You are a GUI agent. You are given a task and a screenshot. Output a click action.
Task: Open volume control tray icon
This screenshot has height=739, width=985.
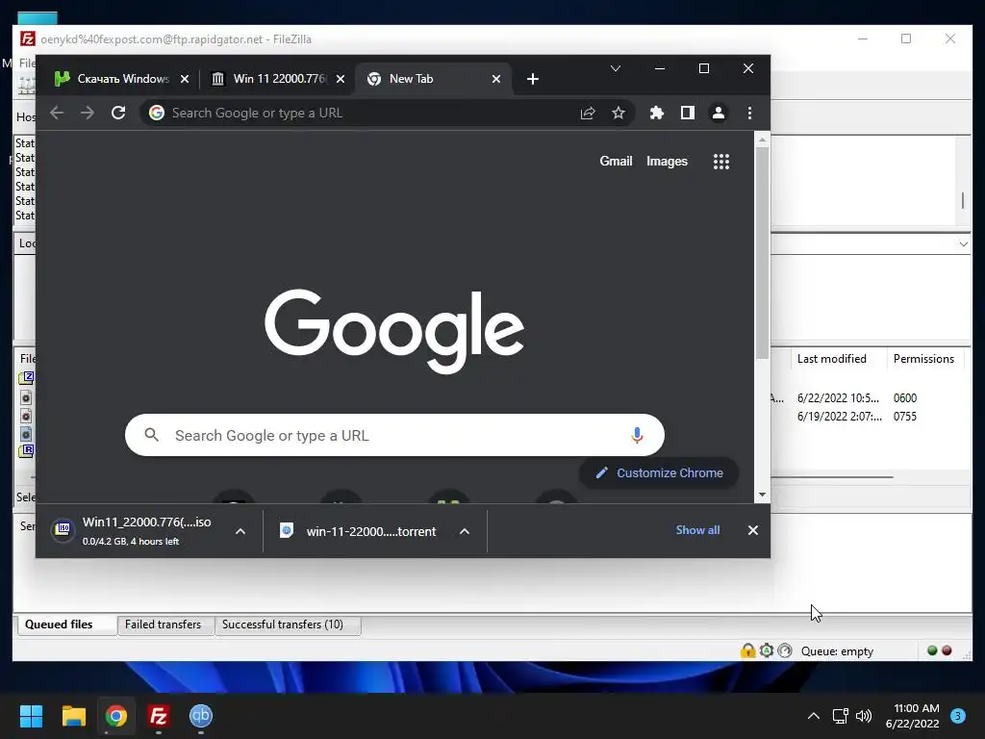(864, 716)
